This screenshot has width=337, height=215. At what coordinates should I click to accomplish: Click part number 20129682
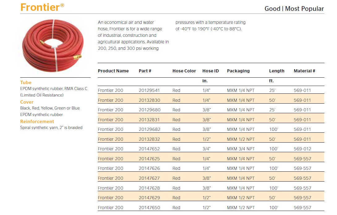149,129
